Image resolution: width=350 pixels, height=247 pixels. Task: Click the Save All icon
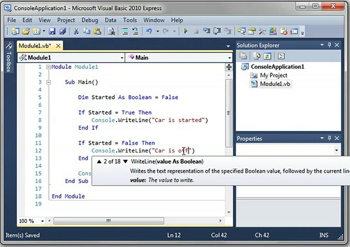[x=62, y=31]
